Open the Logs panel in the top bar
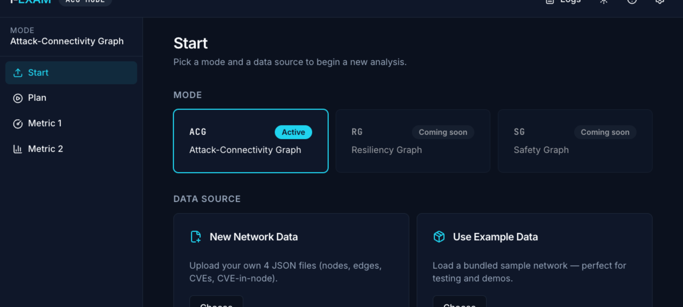This screenshot has height=307, width=683. [564, 1]
